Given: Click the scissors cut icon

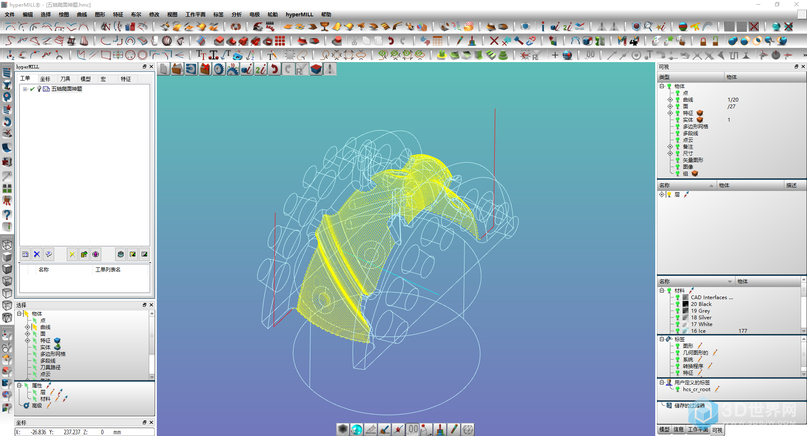Looking at the screenshot, I should (354, 41).
